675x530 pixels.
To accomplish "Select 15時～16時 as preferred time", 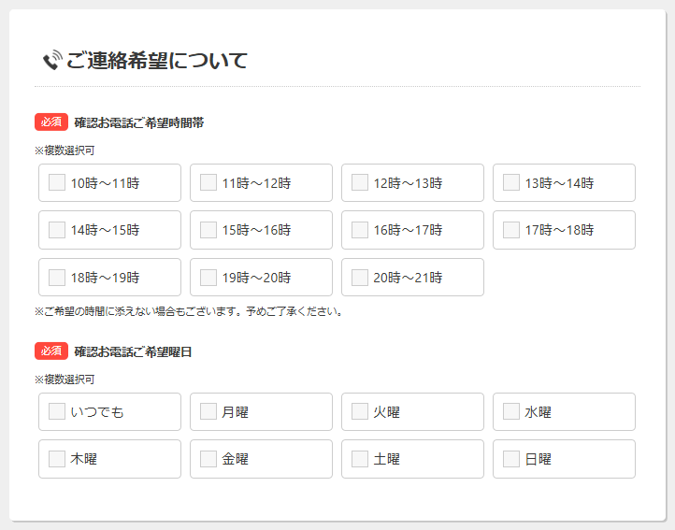I will pos(208,230).
